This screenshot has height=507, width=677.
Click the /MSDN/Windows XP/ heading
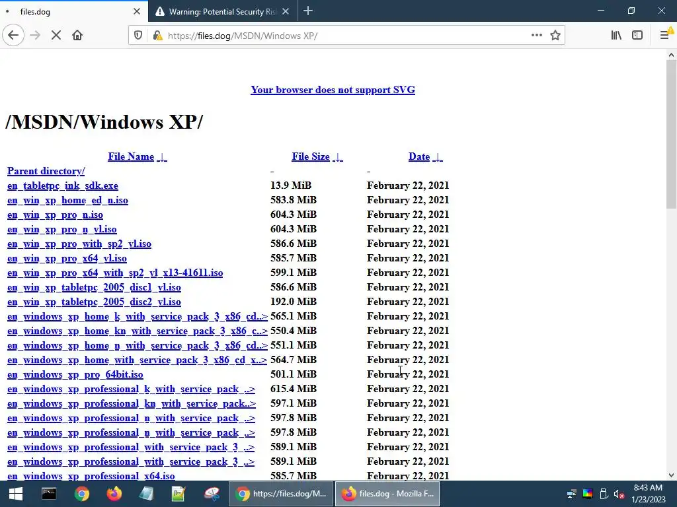(104, 122)
